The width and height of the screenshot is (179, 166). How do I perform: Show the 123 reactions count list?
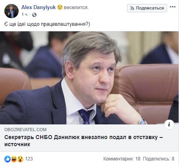tap(29, 159)
